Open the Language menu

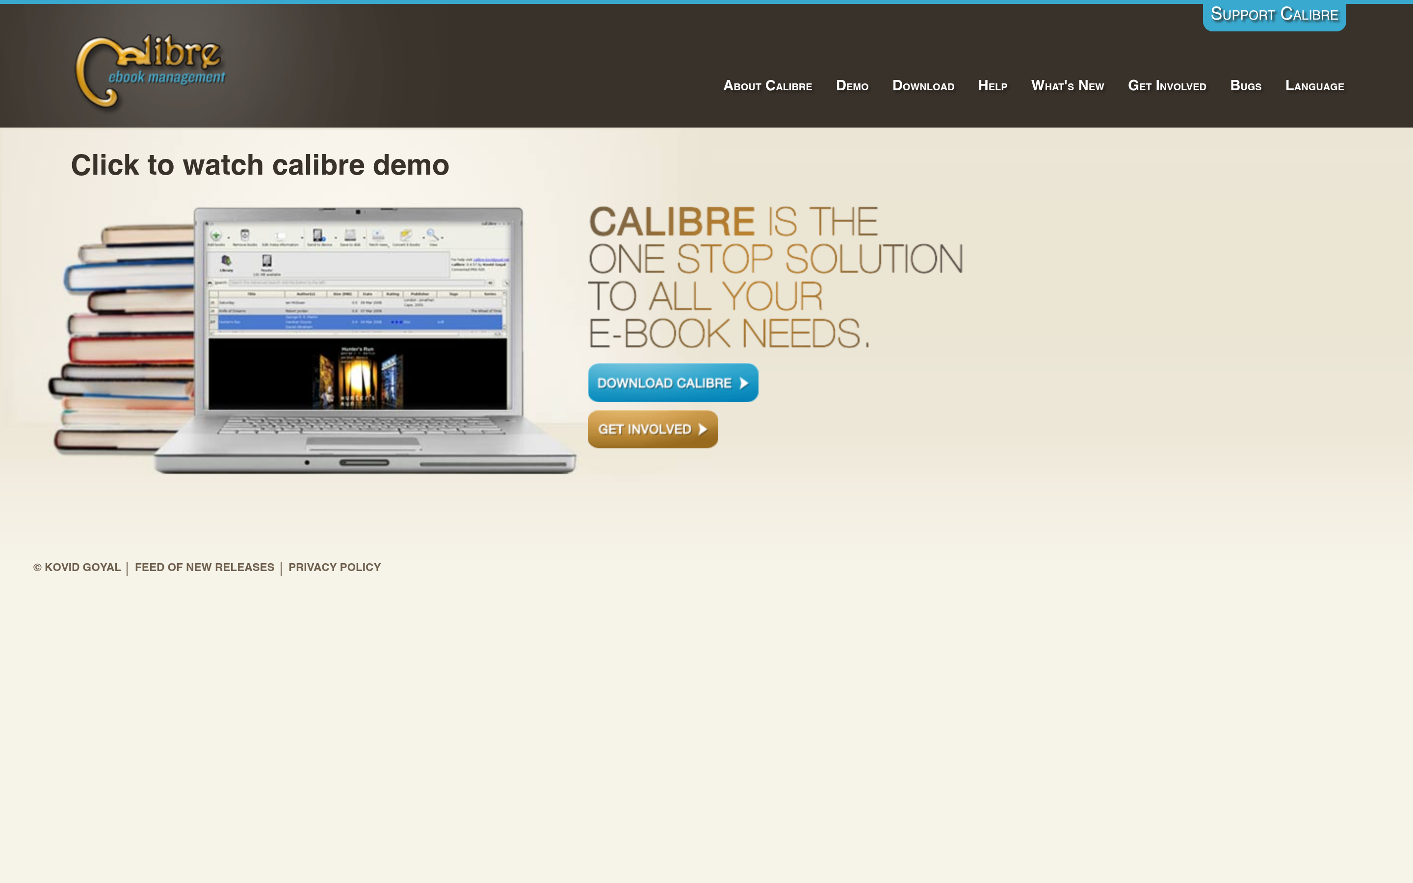(x=1314, y=86)
